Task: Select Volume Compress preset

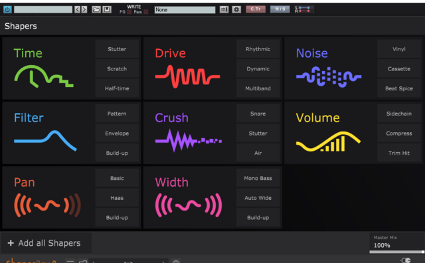Action: pos(399,133)
